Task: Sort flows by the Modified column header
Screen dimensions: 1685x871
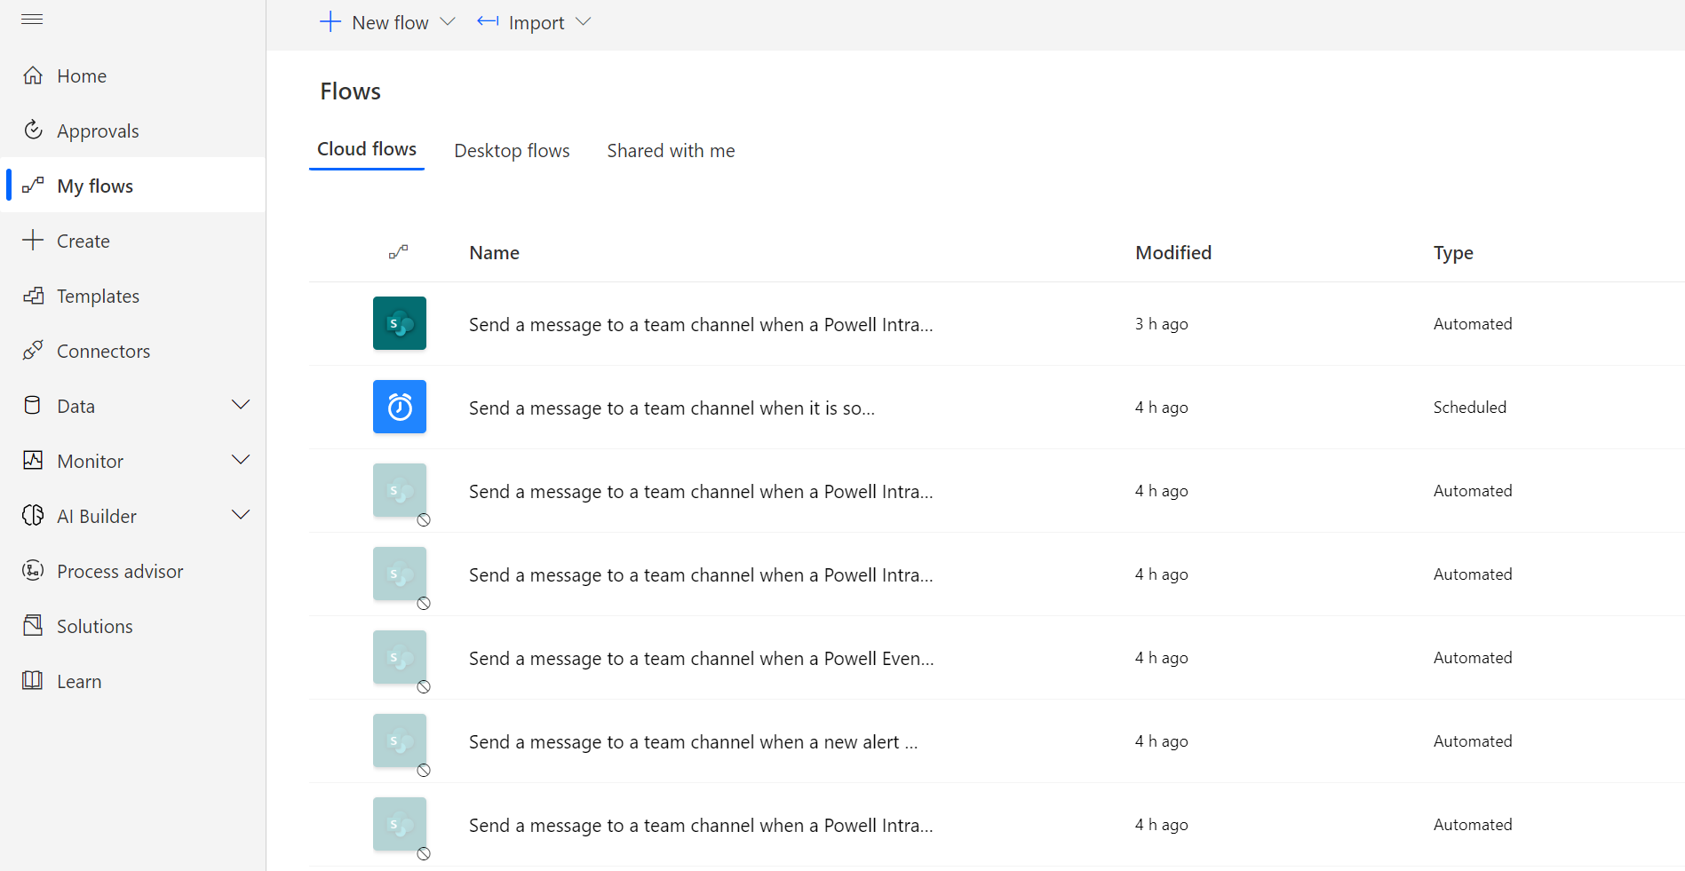Action: (x=1172, y=253)
